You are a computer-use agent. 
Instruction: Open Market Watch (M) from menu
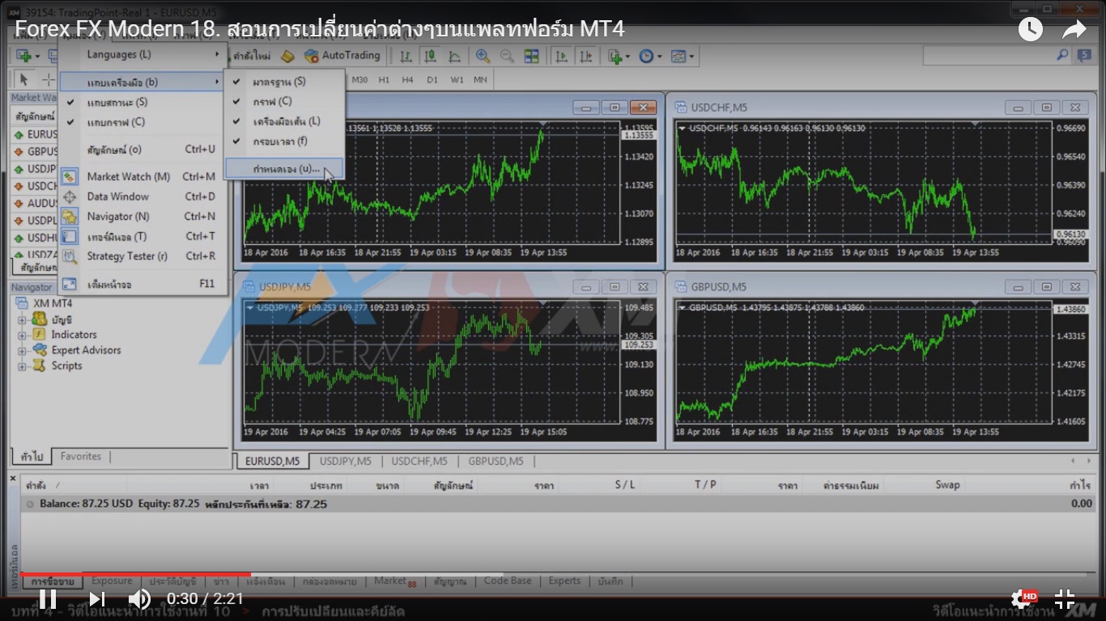[143, 176]
